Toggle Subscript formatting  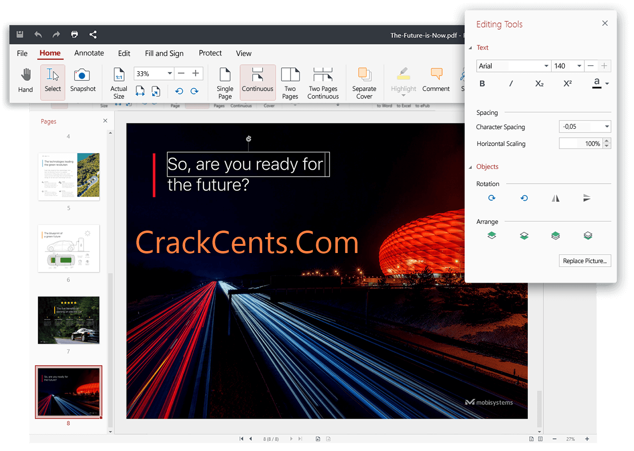(539, 84)
